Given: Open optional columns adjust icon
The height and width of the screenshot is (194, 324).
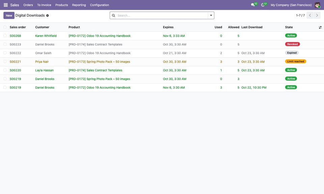Looking at the screenshot, I should point(320,27).
